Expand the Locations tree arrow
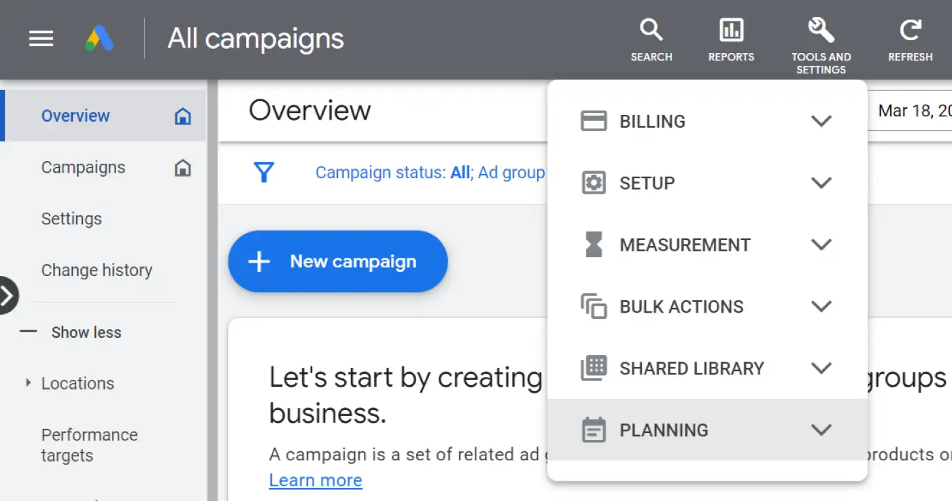This screenshot has height=501, width=952. (28, 383)
